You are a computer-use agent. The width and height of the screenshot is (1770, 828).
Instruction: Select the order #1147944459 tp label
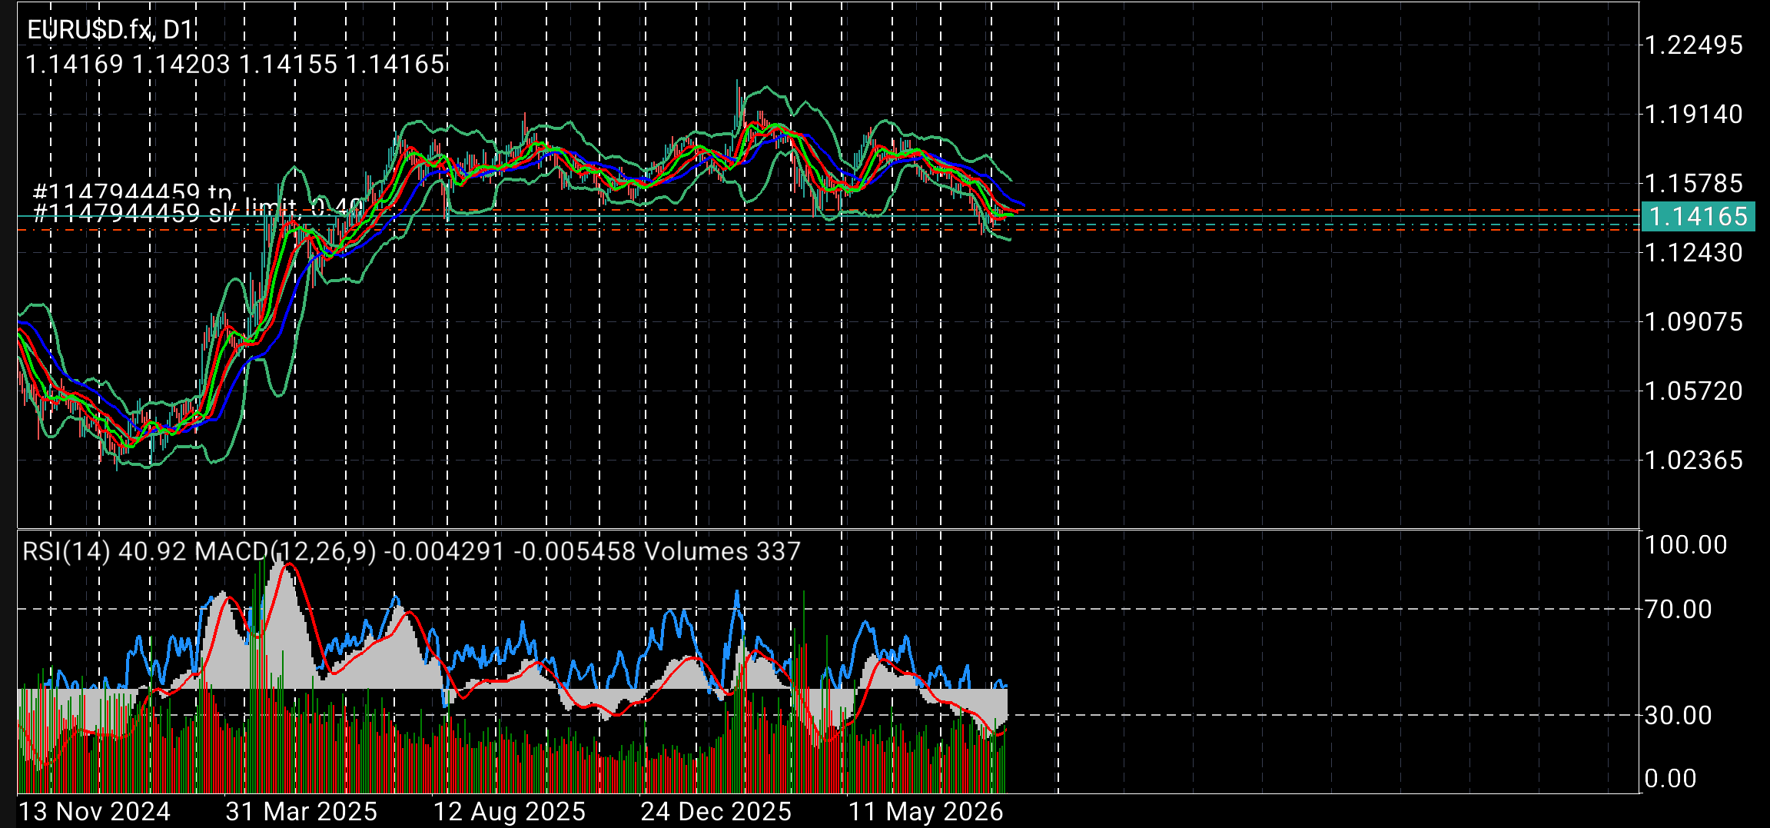[132, 191]
